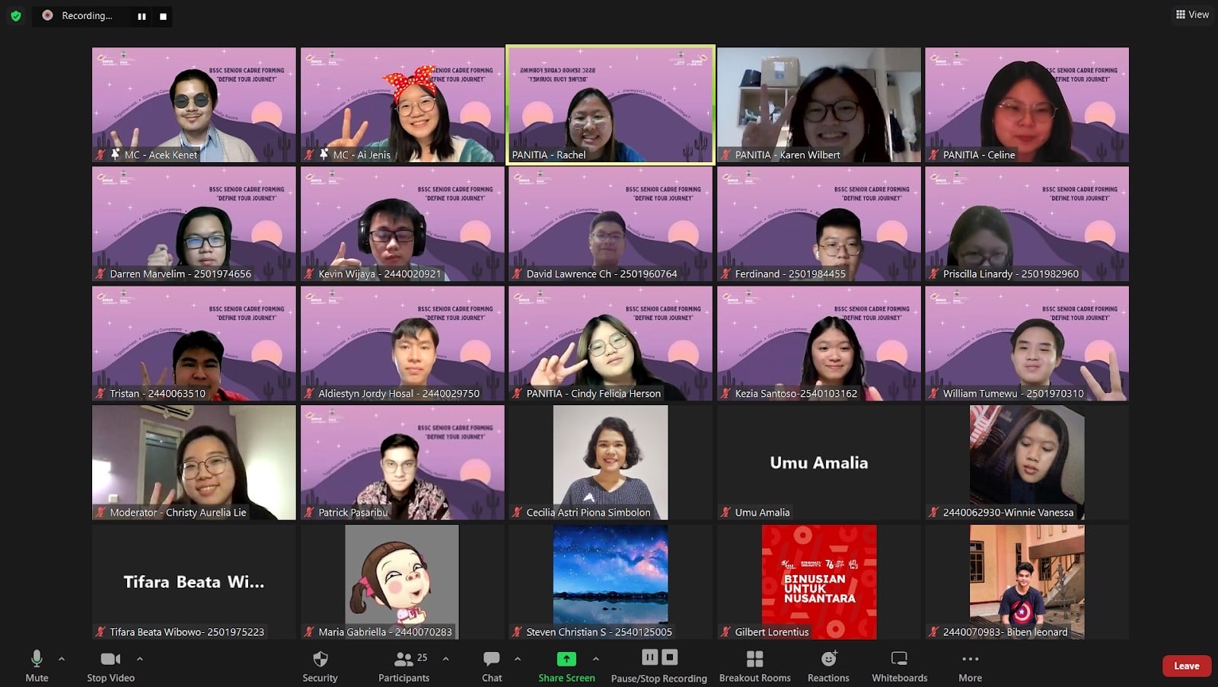
Task: Select Patrick Pasaribu's video tile
Action: point(402,462)
